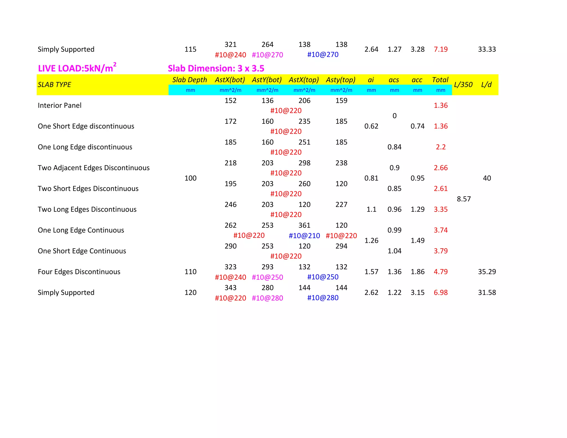The width and height of the screenshot is (567, 438).
Task: Click the LIVE LOAD:5kN/m² heading
Action: tap(77, 68)
